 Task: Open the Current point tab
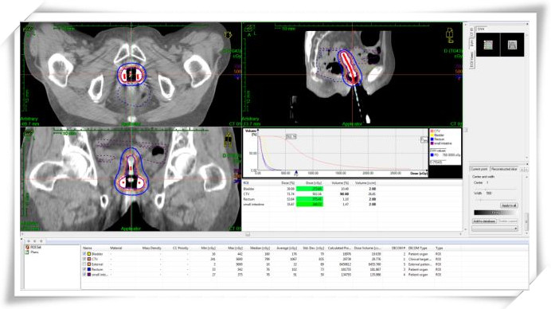(479, 169)
